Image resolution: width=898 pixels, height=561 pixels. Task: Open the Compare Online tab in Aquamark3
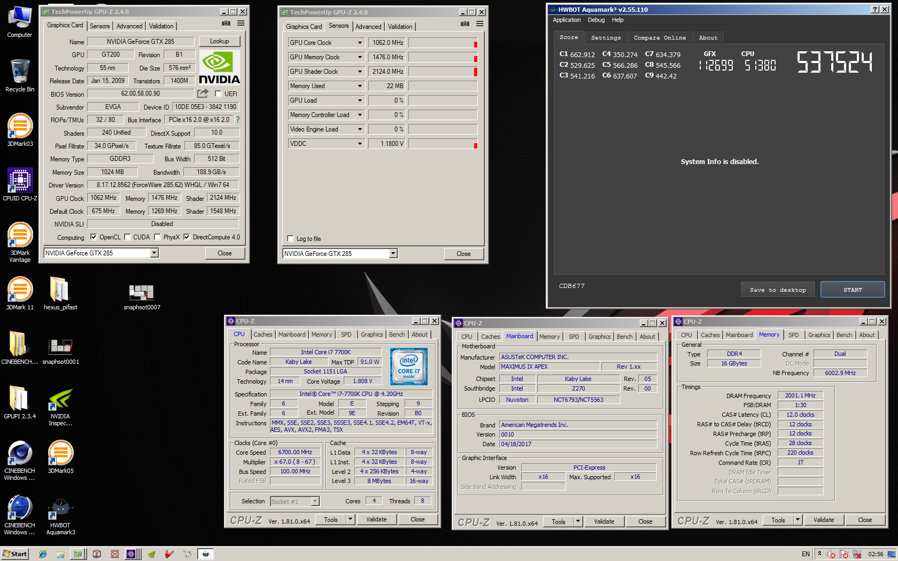click(660, 38)
